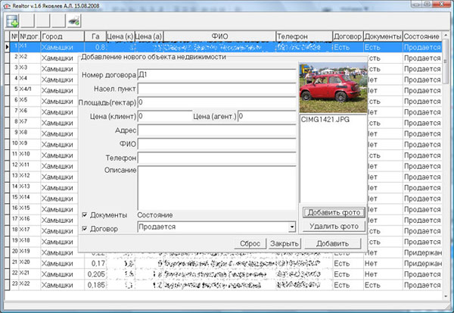Click the Город column header

[62, 36]
